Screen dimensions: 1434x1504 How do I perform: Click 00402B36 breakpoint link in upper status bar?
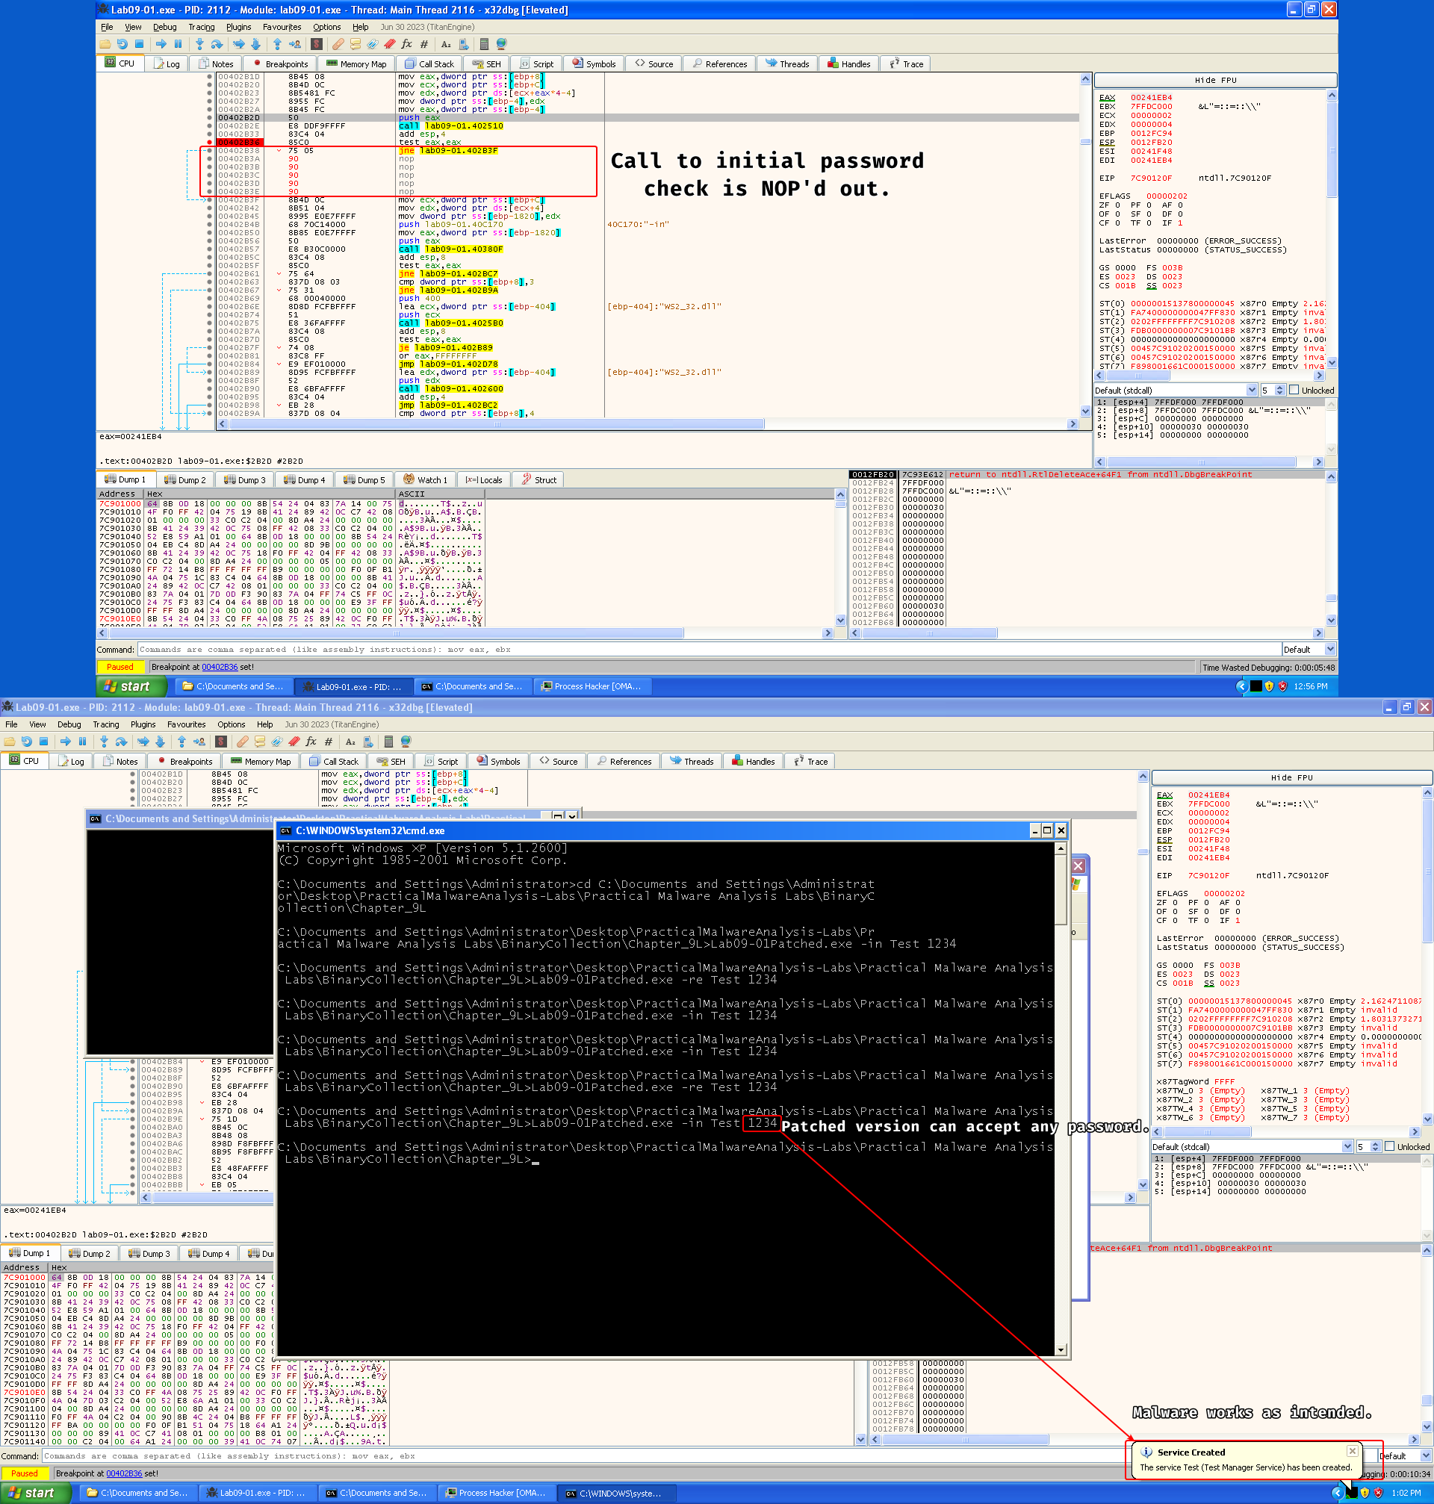click(220, 667)
